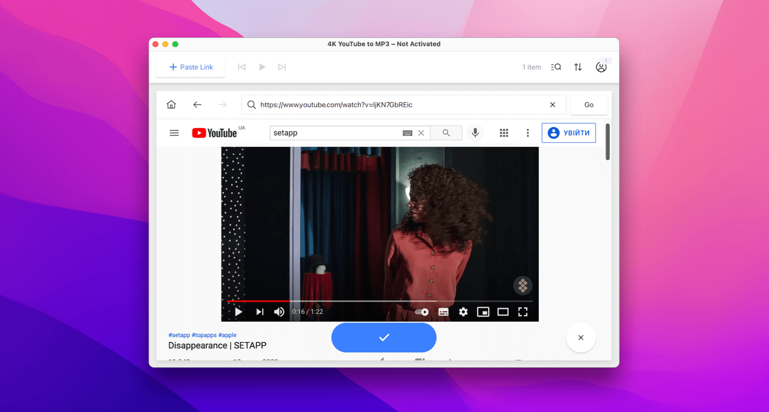
Task: Open the sorting arrows icon in the top toolbar
Action: (x=578, y=67)
